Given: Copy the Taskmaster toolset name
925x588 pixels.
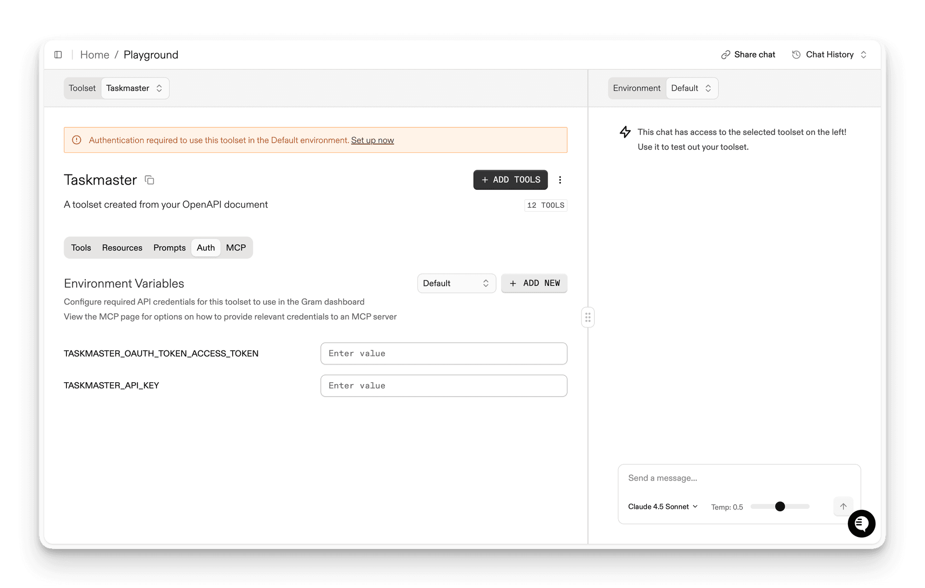Looking at the screenshot, I should pyautogui.click(x=149, y=180).
